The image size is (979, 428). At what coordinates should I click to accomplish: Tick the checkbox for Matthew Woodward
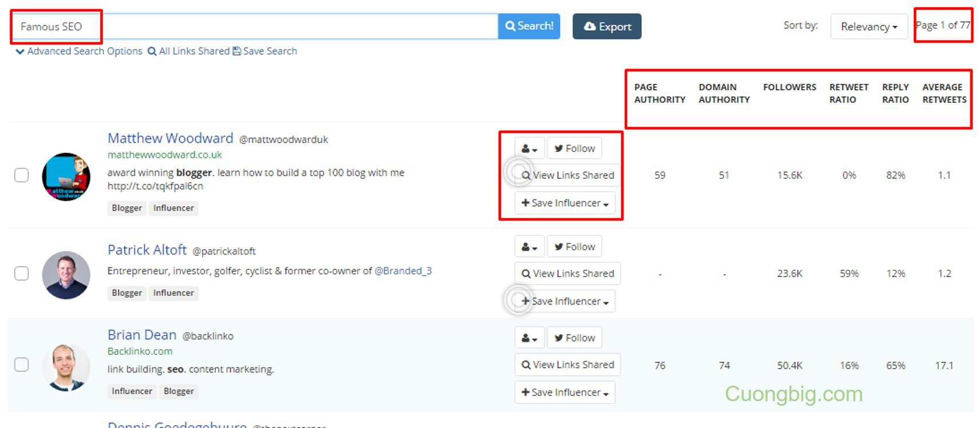point(21,175)
